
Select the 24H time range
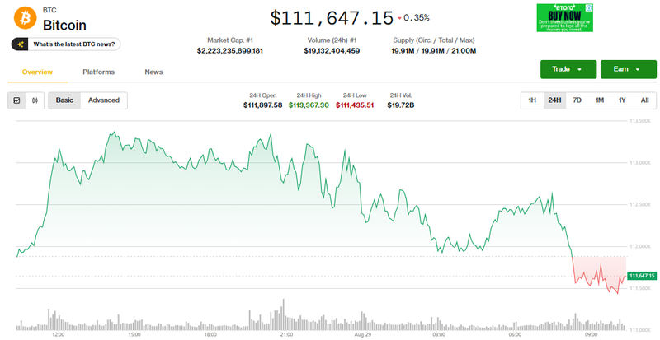pyautogui.click(x=554, y=100)
